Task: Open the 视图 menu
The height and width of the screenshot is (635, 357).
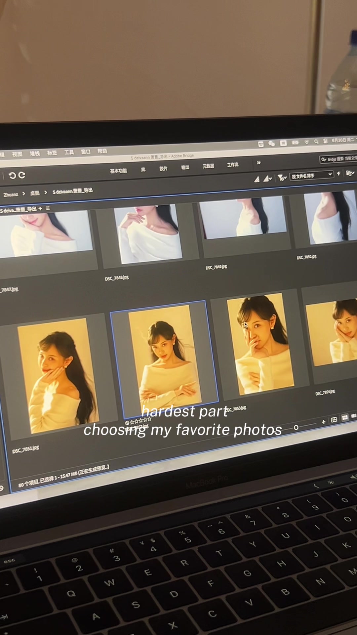Action: coord(17,154)
